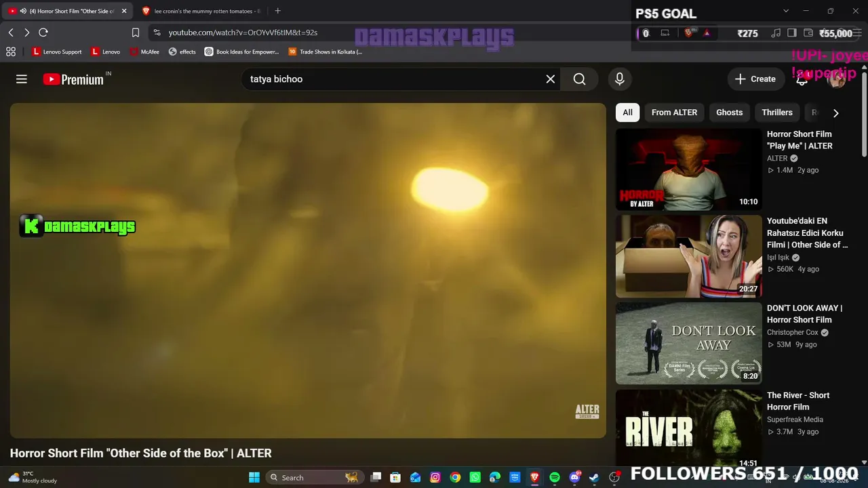
Task: Launch Google Chrome from the taskbar
Action: pos(455,477)
